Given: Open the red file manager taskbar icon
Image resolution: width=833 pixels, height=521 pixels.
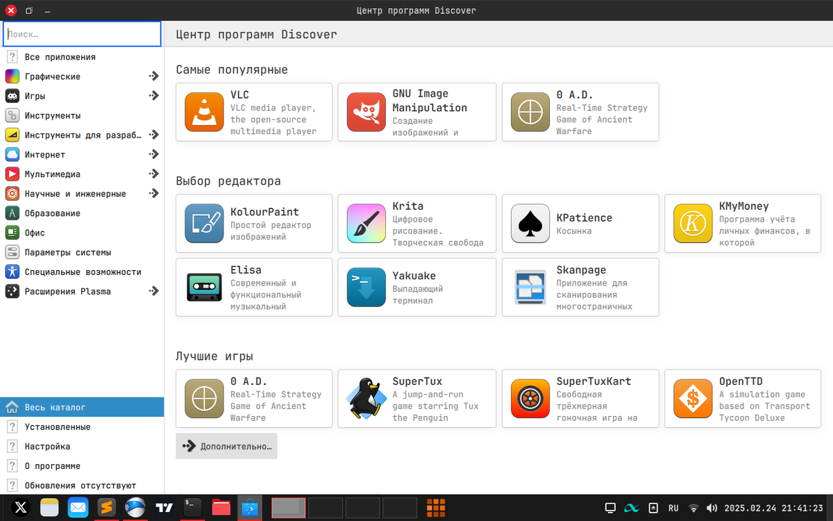Looking at the screenshot, I should [x=221, y=508].
